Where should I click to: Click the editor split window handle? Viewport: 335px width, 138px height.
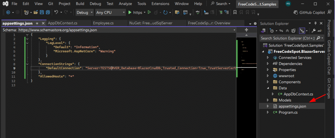246,30
